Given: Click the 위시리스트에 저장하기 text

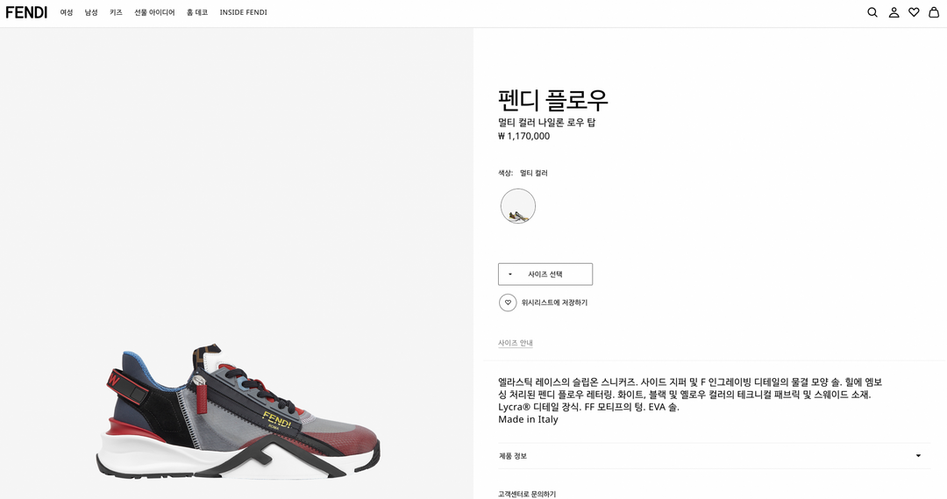Looking at the screenshot, I should pos(554,303).
